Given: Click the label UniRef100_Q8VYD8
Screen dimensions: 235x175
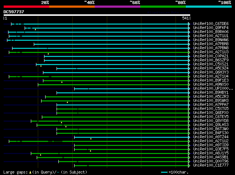Looking at the screenshot, I should [211, 121].
